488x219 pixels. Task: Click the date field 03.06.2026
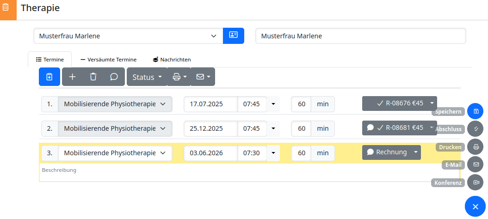click(x=211, y=153)
